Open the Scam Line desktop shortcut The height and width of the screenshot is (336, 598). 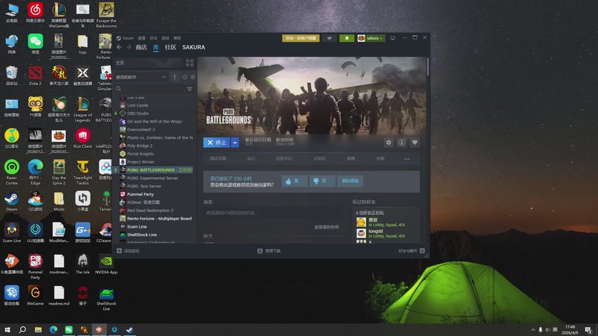coord(11,232)
